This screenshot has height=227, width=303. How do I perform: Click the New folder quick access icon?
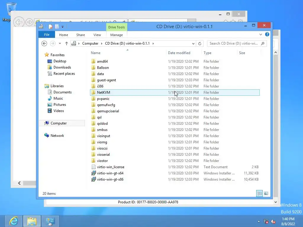pos(57,26)
